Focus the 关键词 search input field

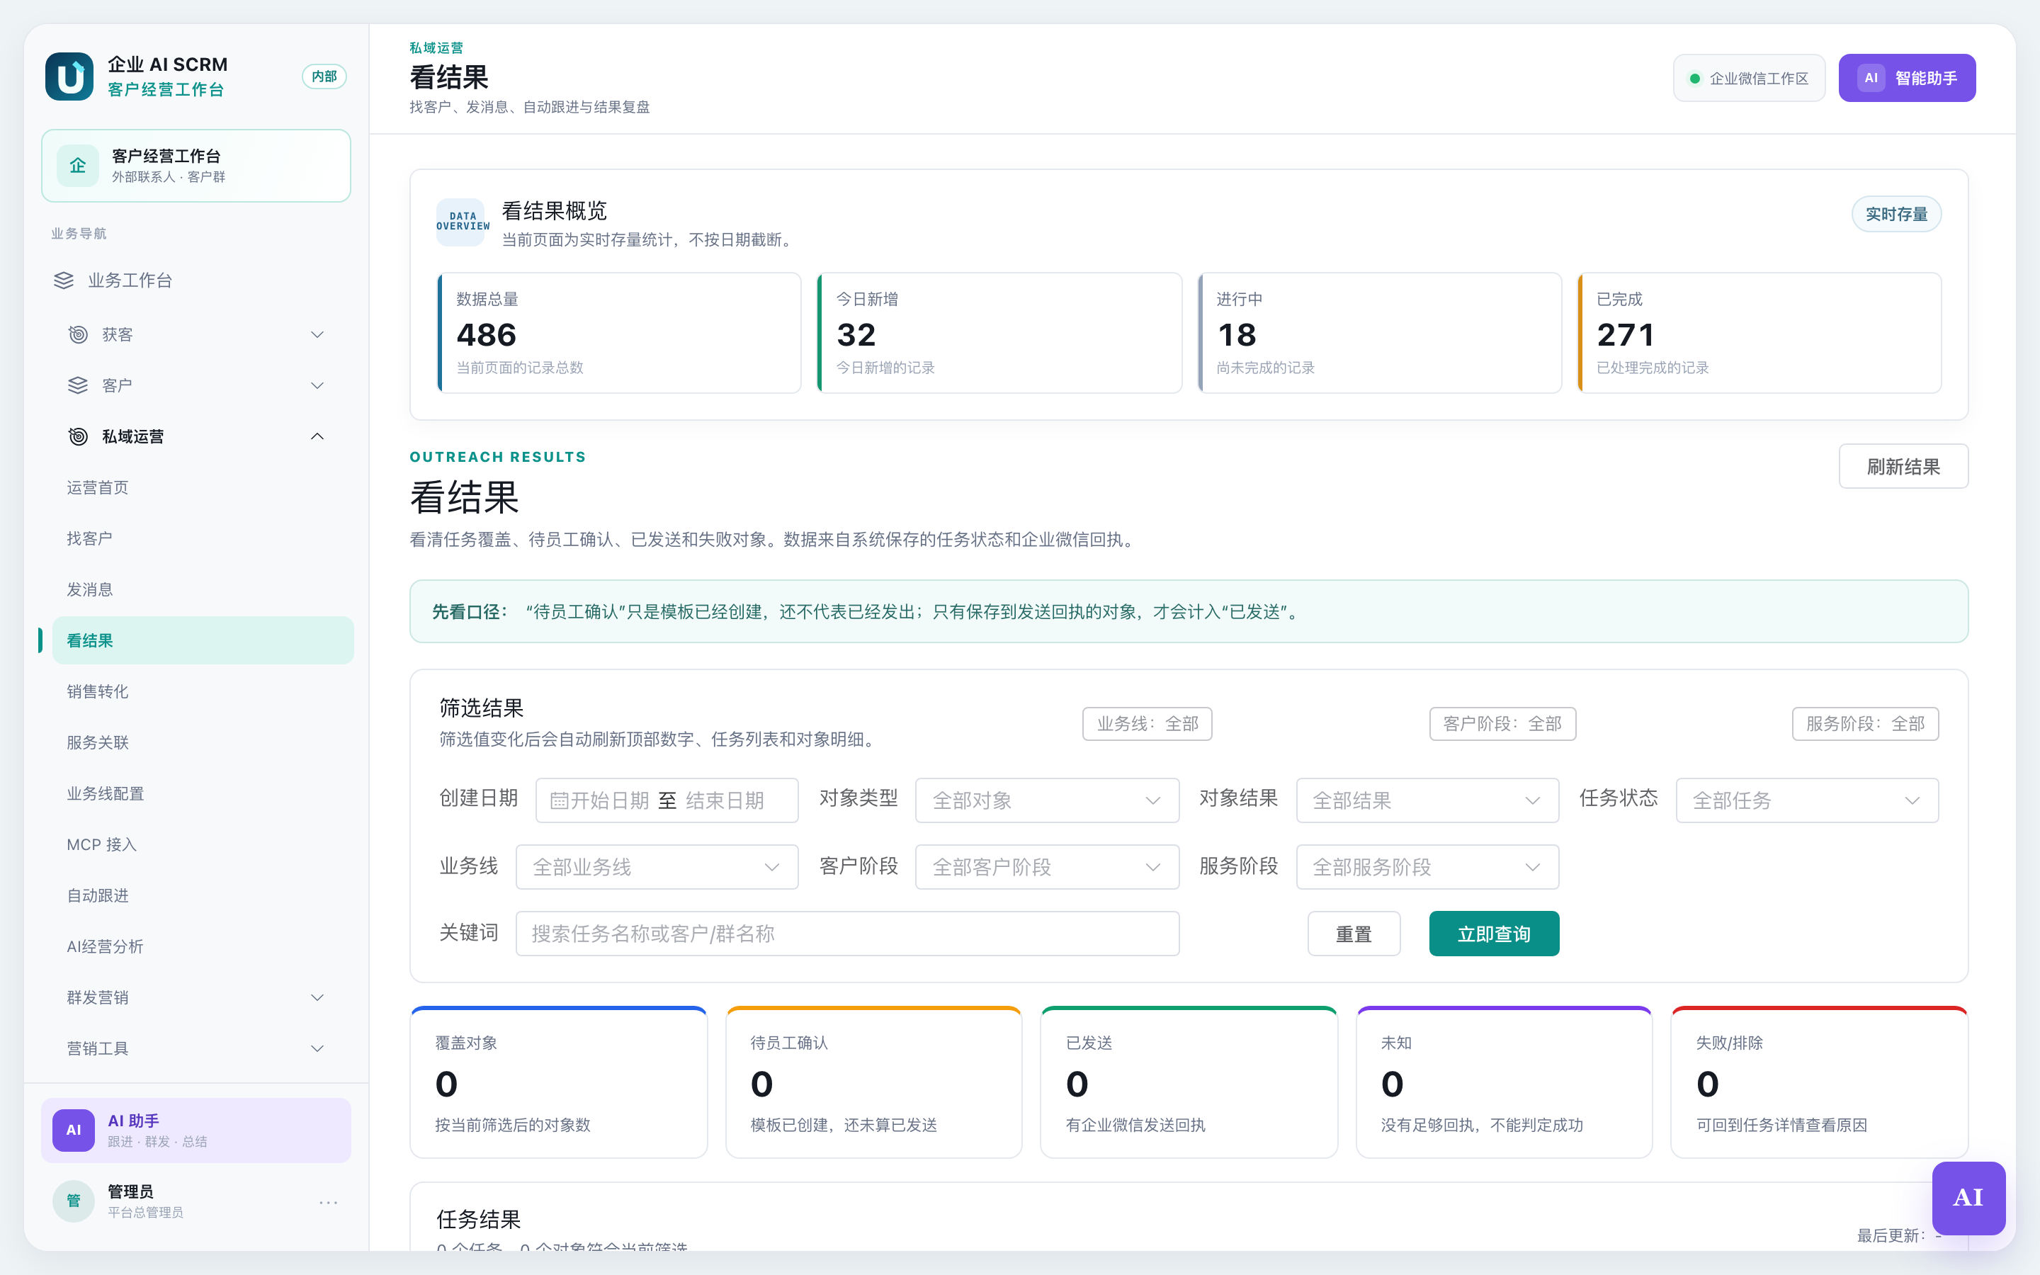tap(847, 934)
